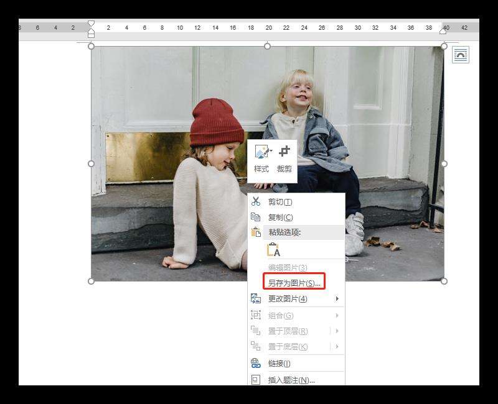Click the left indent marker on ruler

[x=91, y=35]
